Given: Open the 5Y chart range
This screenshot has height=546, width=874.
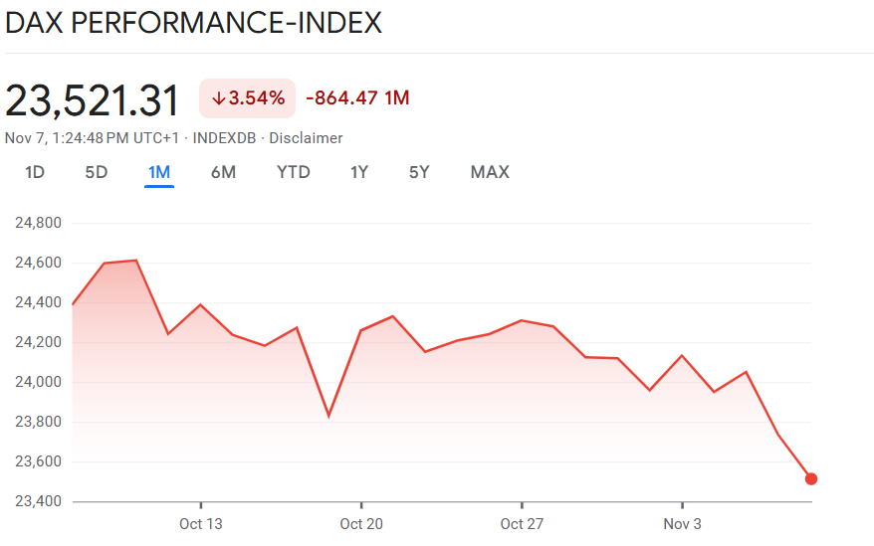Looking at the screenshot, I should (x=419, y=172).
